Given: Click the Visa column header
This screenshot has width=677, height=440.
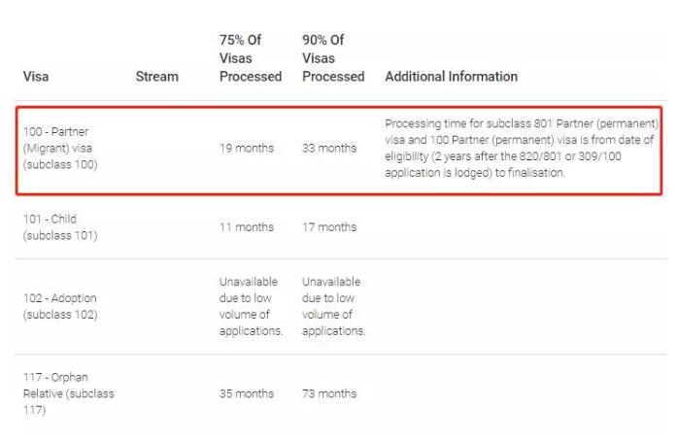Looking at the screenshot, I should 36,77.
